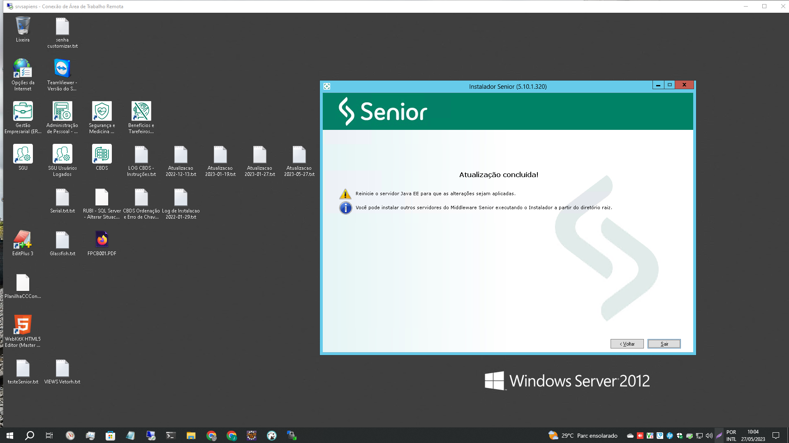Open the weather widget showing 29°C
The height and width of the screenshot is (443, 789).
coord(583,436)
